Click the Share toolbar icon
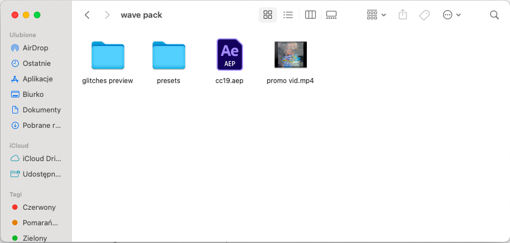The width and height of the screenshot is (510, 243). coord(403,15)
